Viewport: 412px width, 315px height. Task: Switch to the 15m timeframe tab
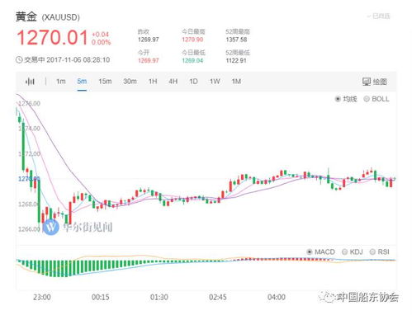[x=105, y=82]
